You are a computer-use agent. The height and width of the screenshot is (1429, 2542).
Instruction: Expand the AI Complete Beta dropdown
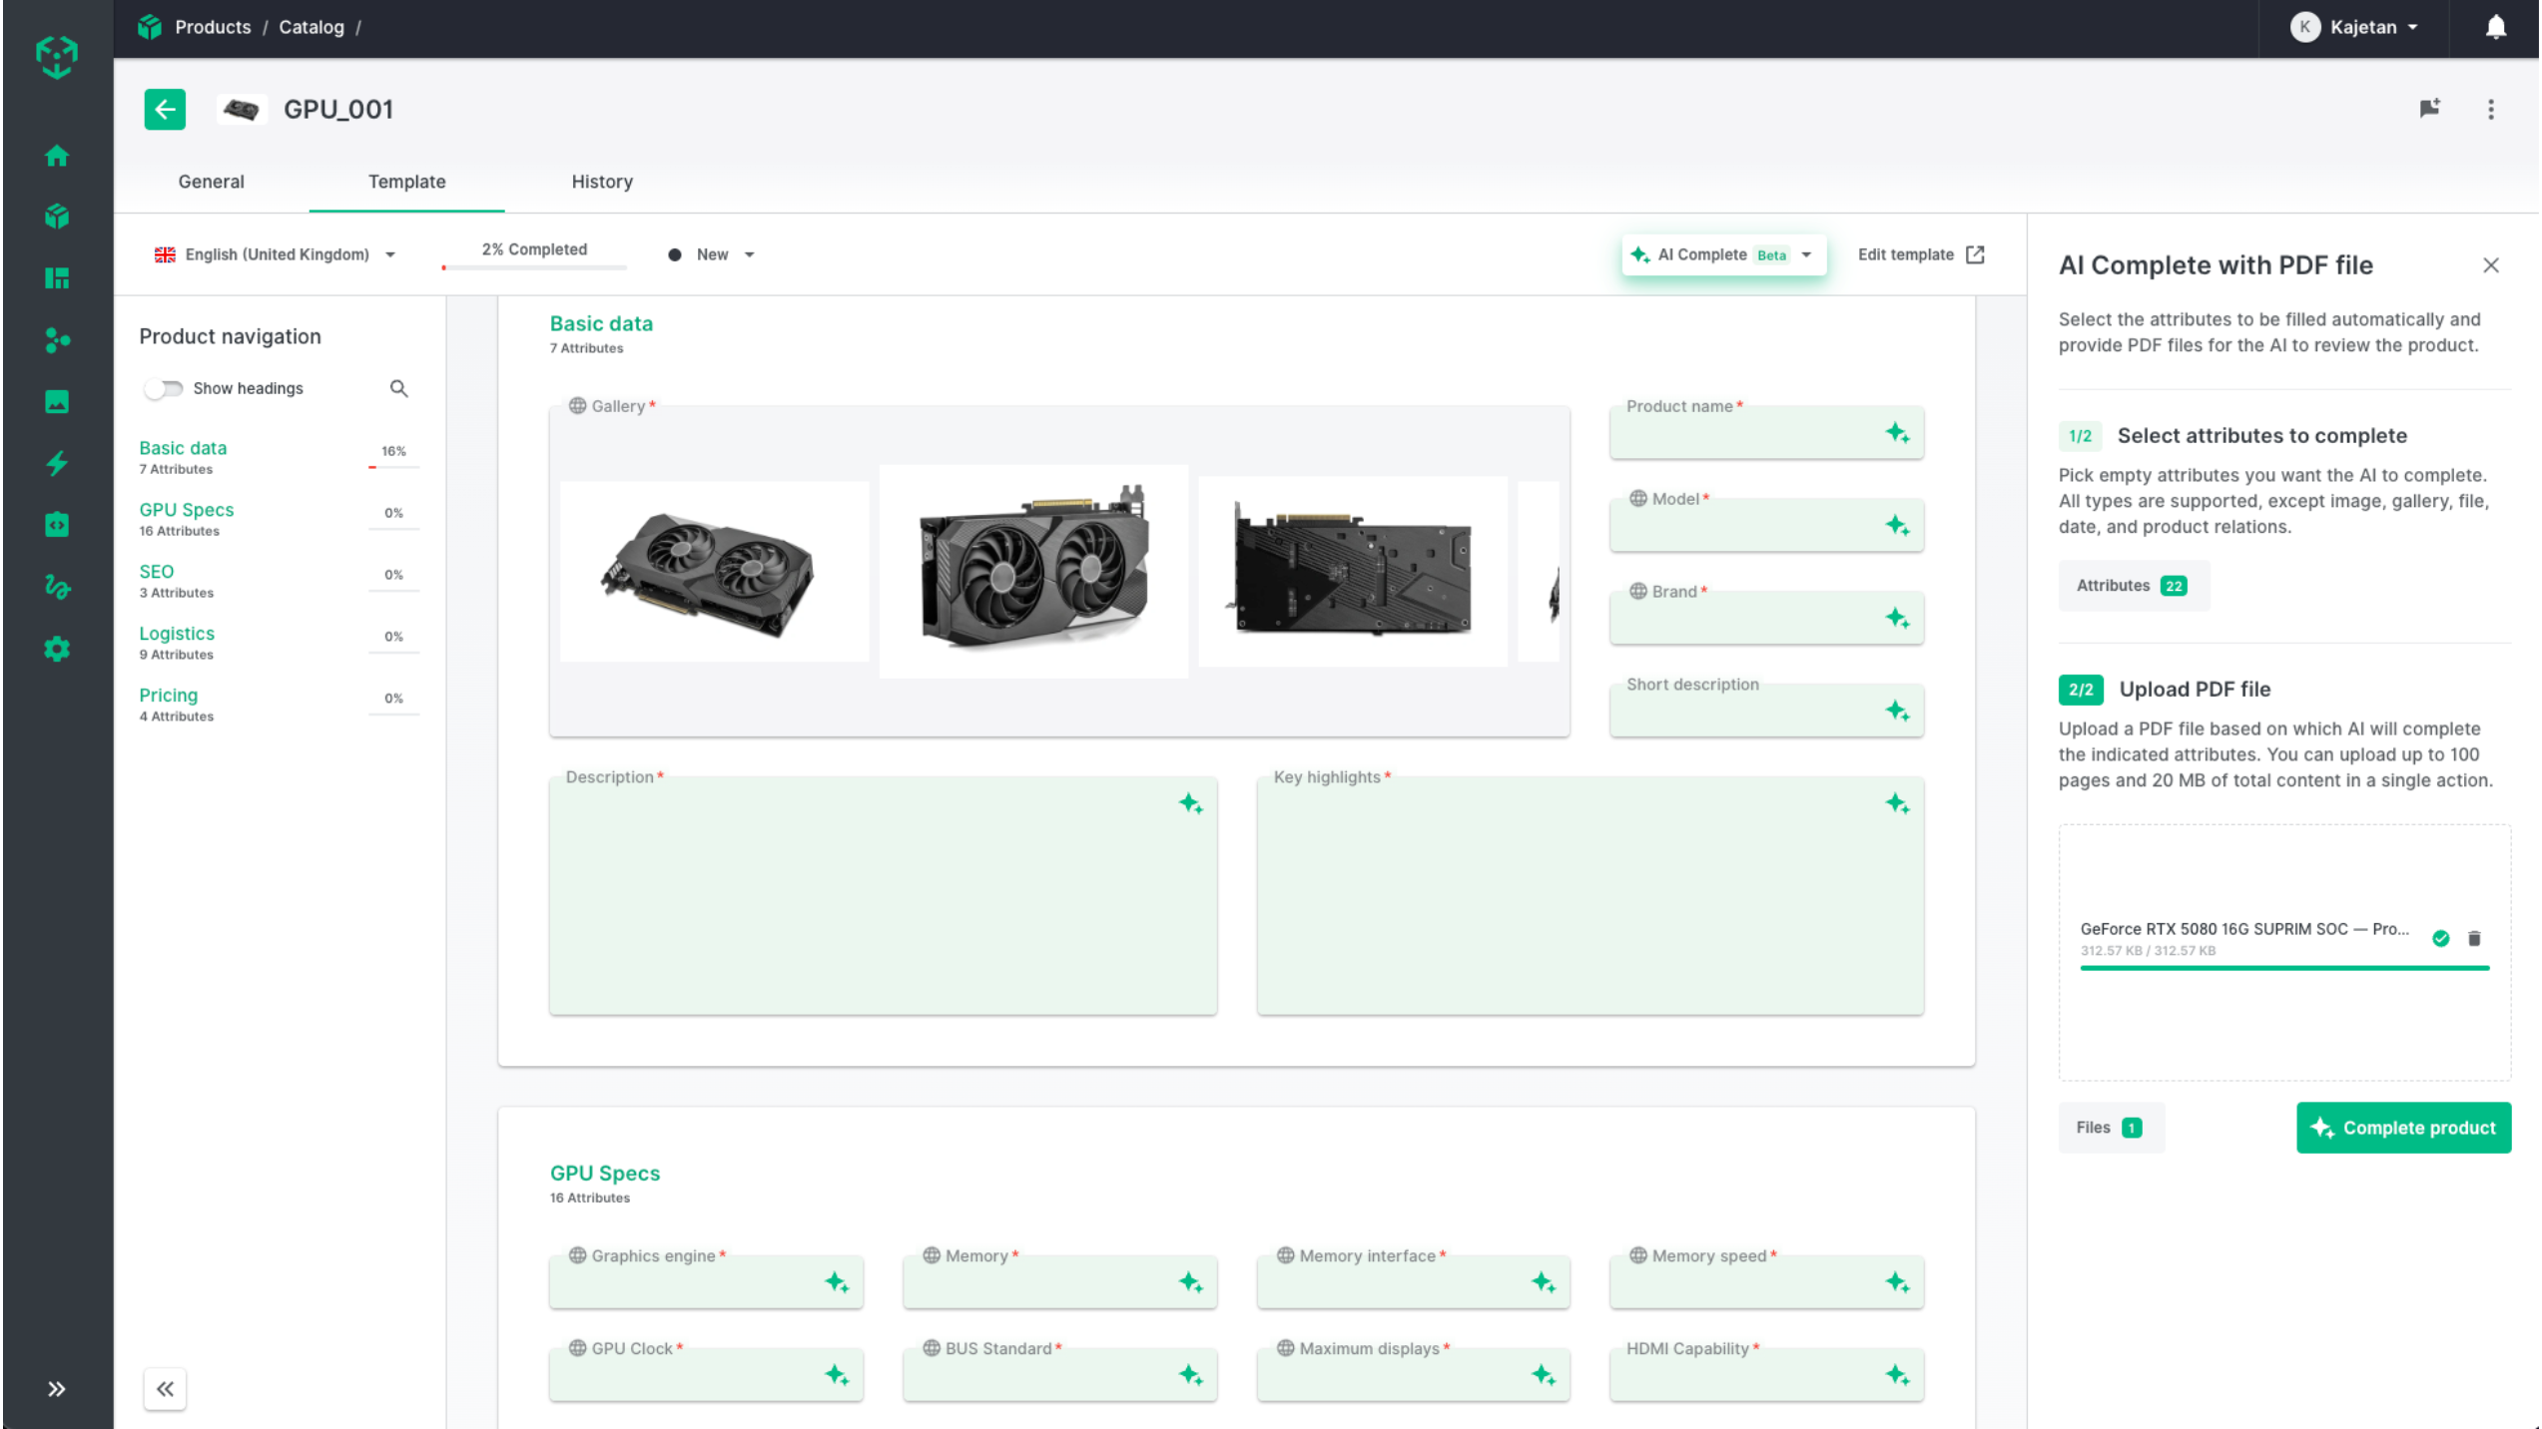click(x=1805, y=254)
